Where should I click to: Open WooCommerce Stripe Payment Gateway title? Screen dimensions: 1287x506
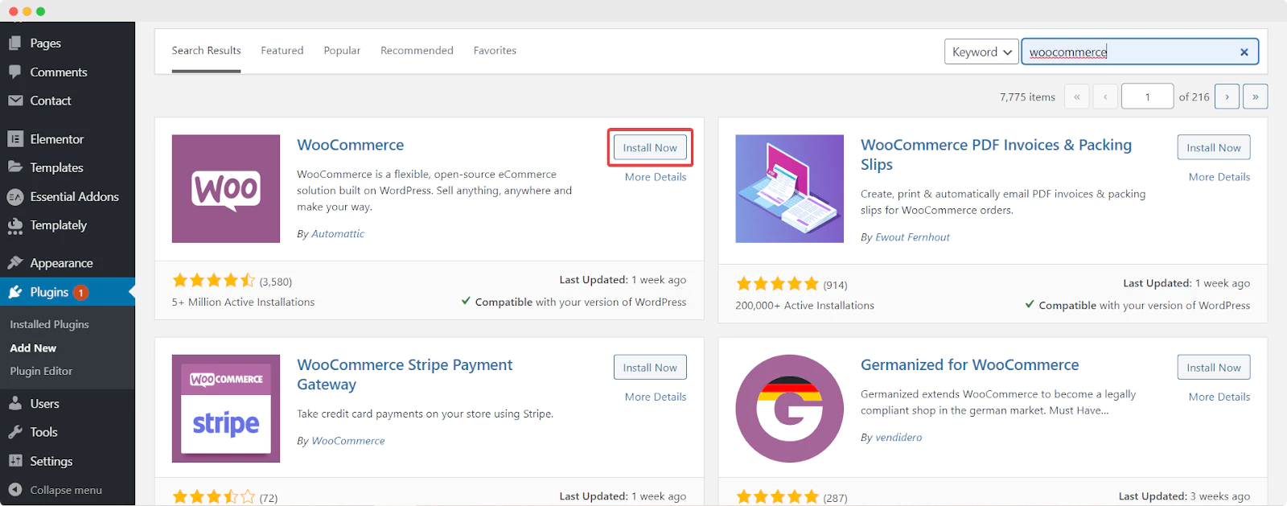[405, 374]
